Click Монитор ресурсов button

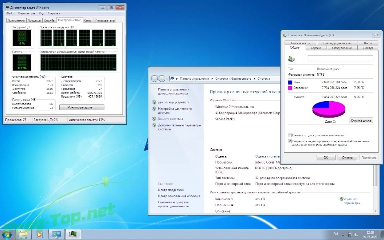click(x=82, y=107)
